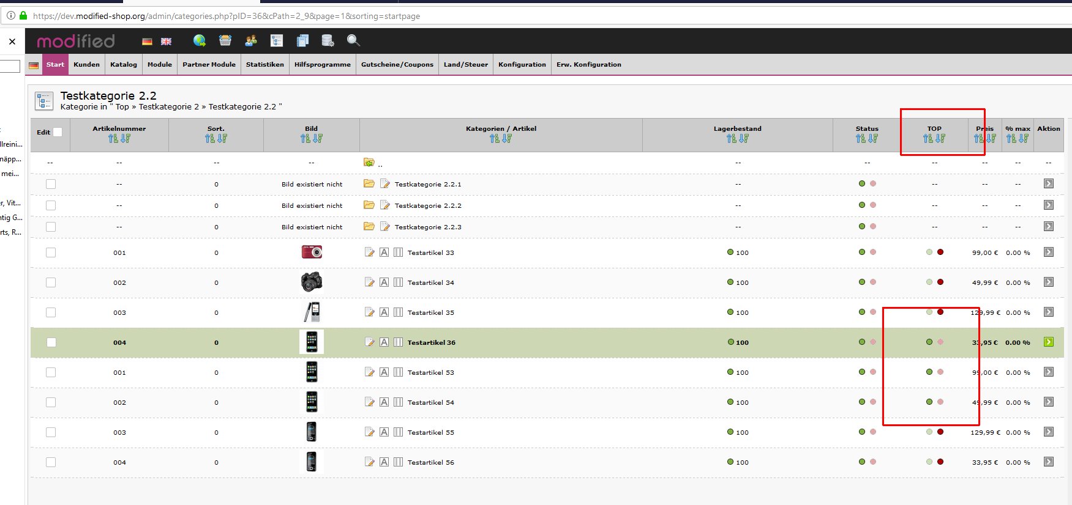1072x505 pixels.
Task: Check the Edit select-all checkbox in header
Action: pos(58,132)
